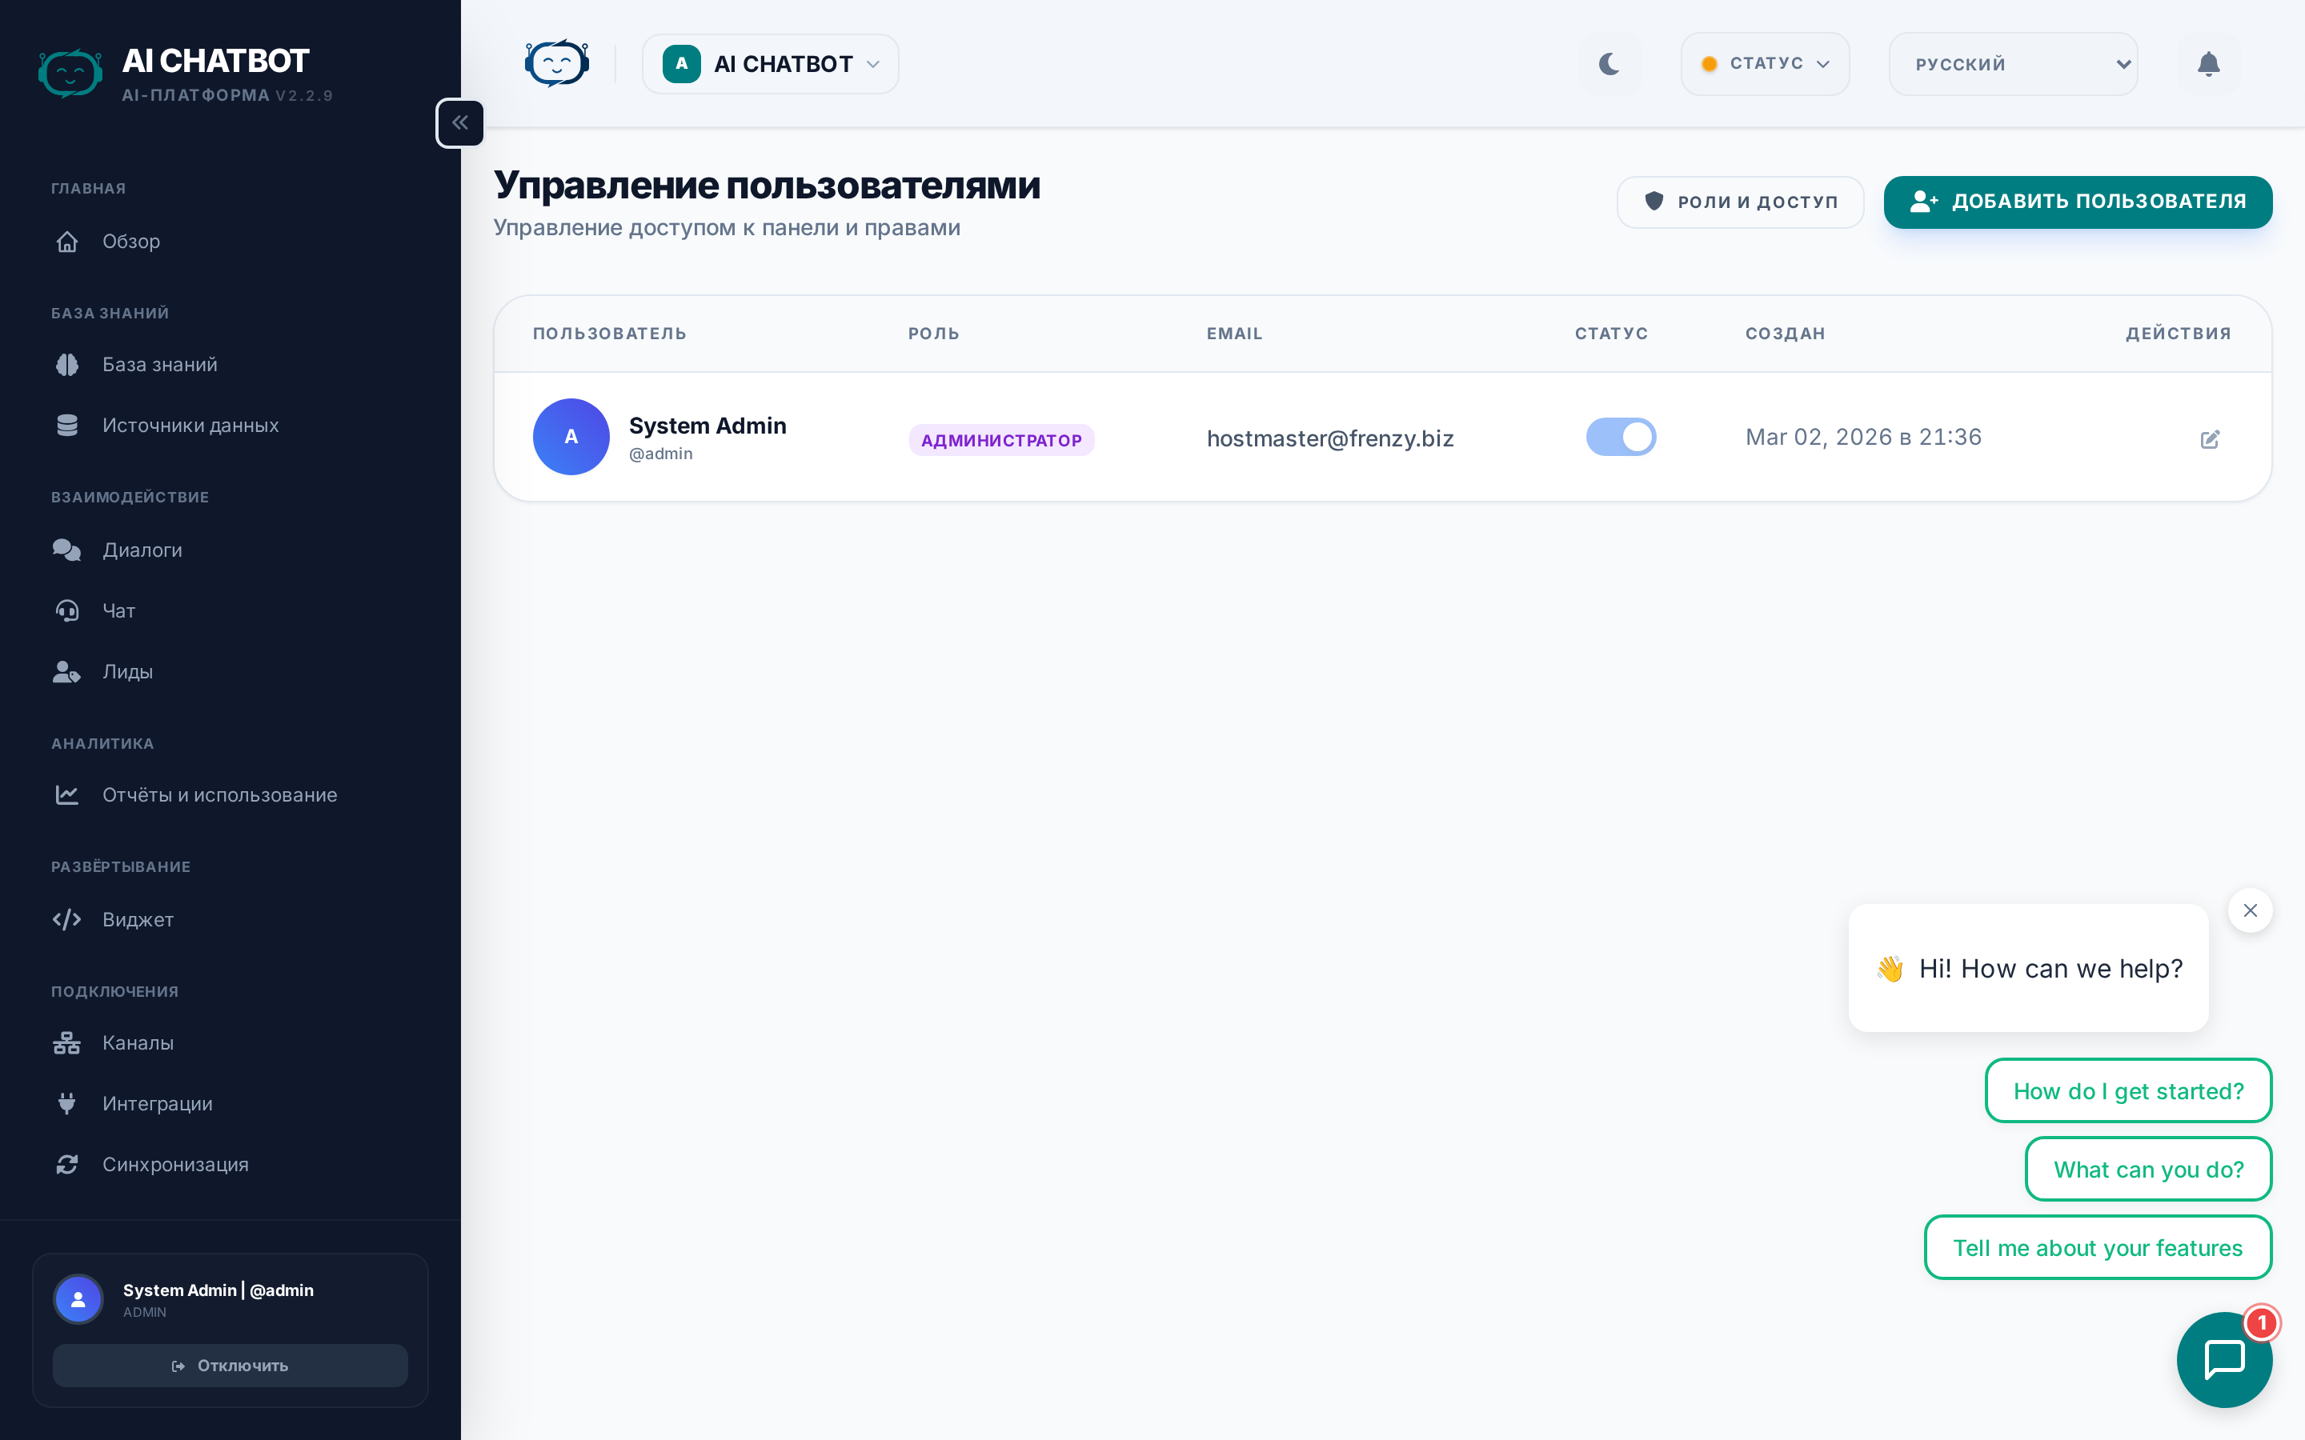2305x1440 pixels.
Task: Close the chat greeting popup
Action: point(2250,910)
